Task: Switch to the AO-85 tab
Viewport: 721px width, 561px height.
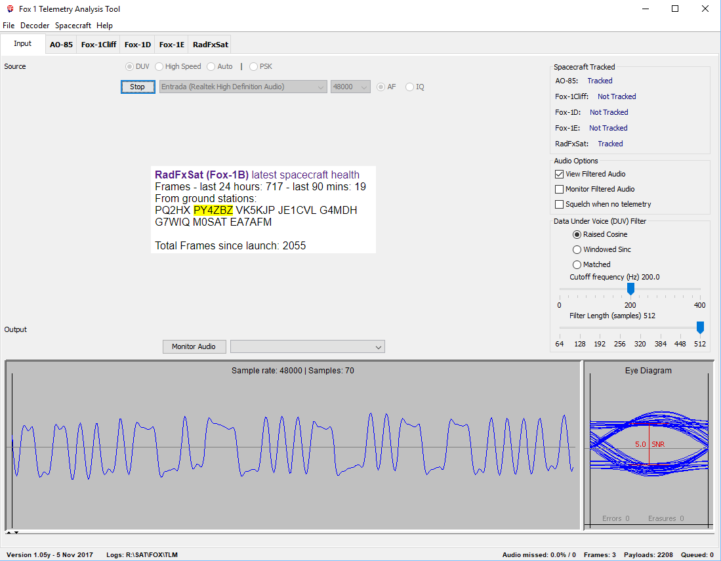Action: pos(61,45)
